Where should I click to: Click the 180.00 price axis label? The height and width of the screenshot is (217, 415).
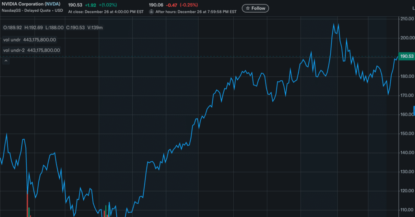(407, 76)
